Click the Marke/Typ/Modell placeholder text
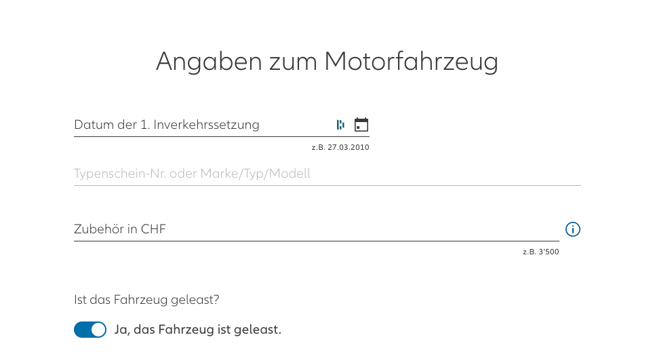 [x=192, y=174]
